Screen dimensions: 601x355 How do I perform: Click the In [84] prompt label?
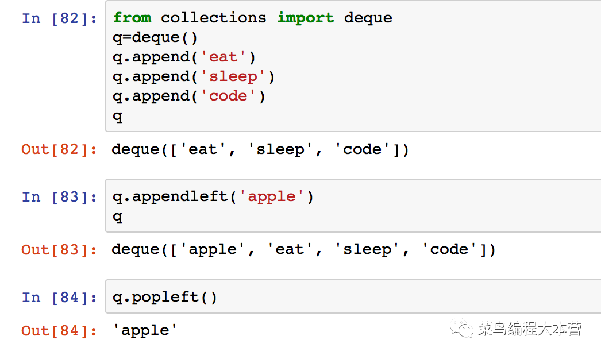[x=59, y=298]
